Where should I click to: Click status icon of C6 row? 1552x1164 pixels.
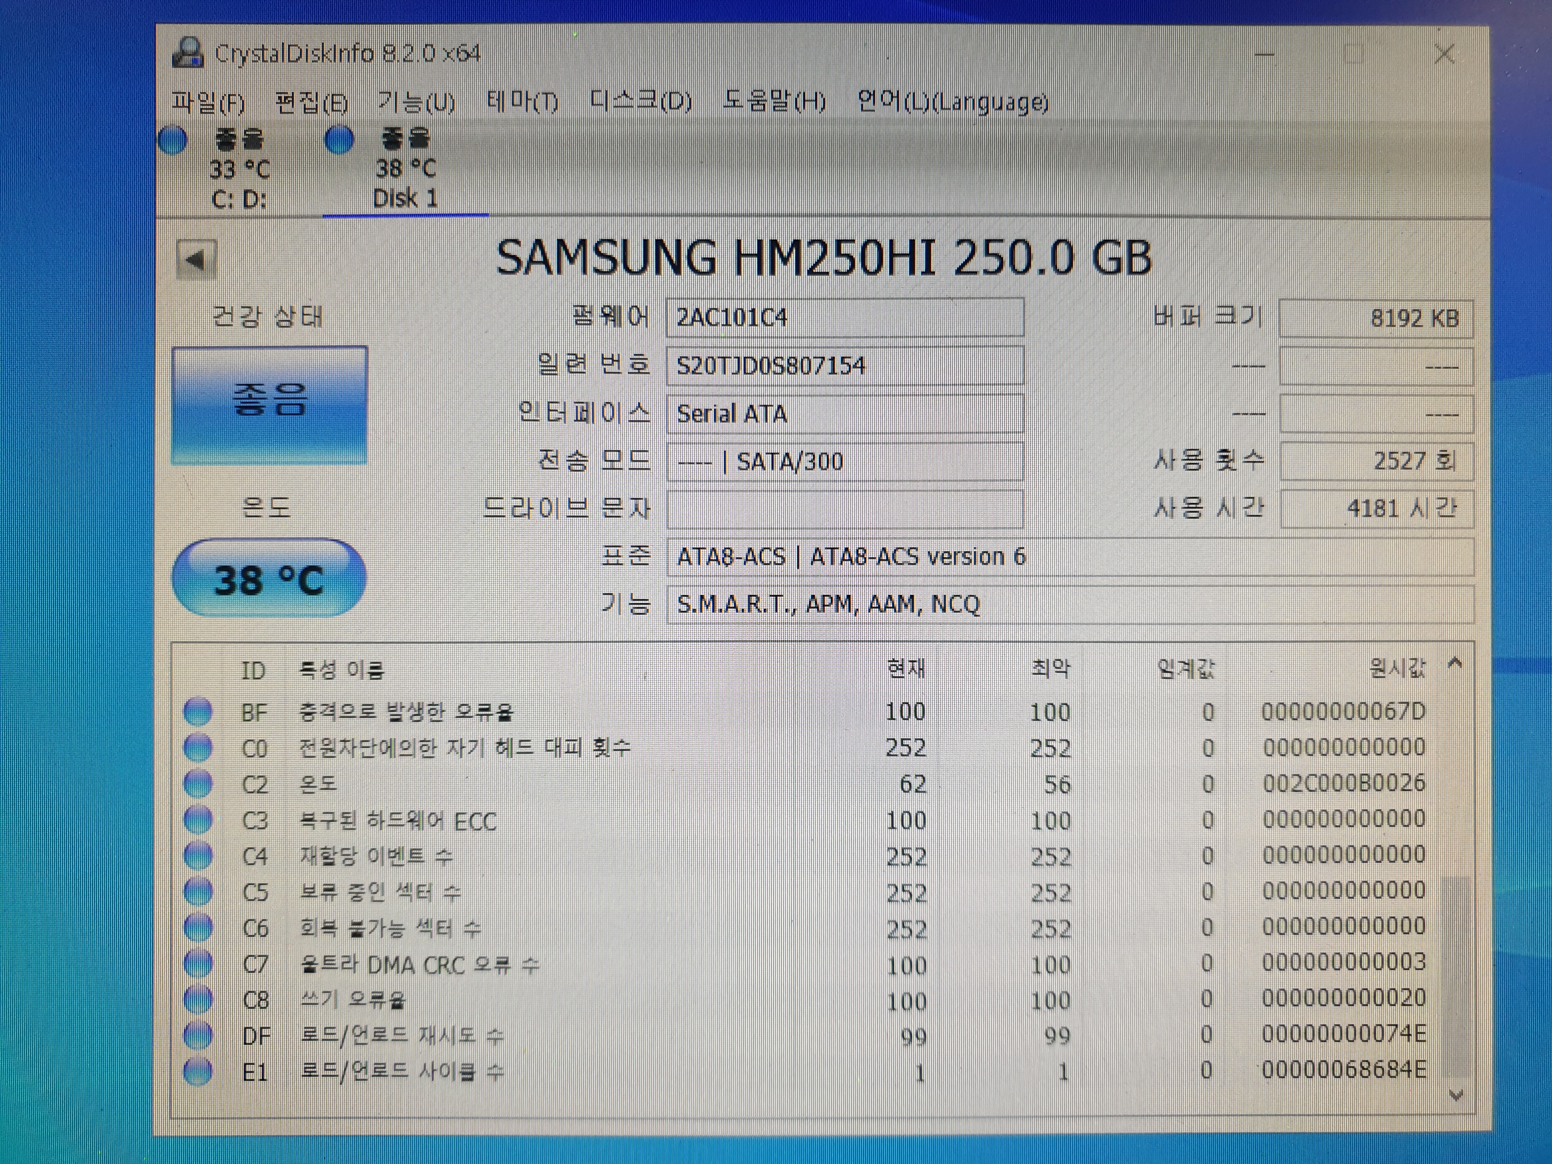tap(198, 928)
